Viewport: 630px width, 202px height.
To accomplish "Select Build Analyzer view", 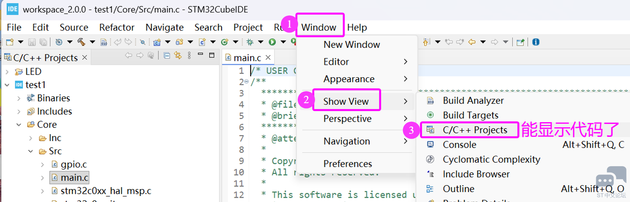I will [x=523, y=101].
